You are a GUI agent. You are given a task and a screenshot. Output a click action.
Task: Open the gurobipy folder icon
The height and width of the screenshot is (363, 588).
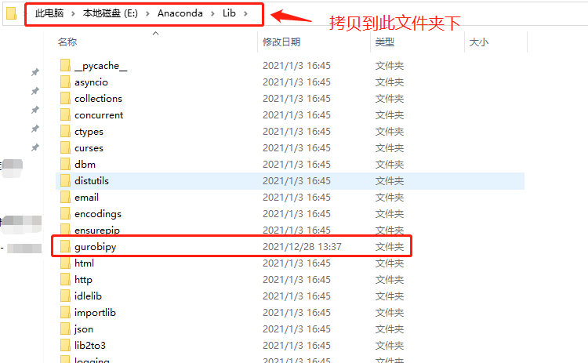click(x=65, y=247)
